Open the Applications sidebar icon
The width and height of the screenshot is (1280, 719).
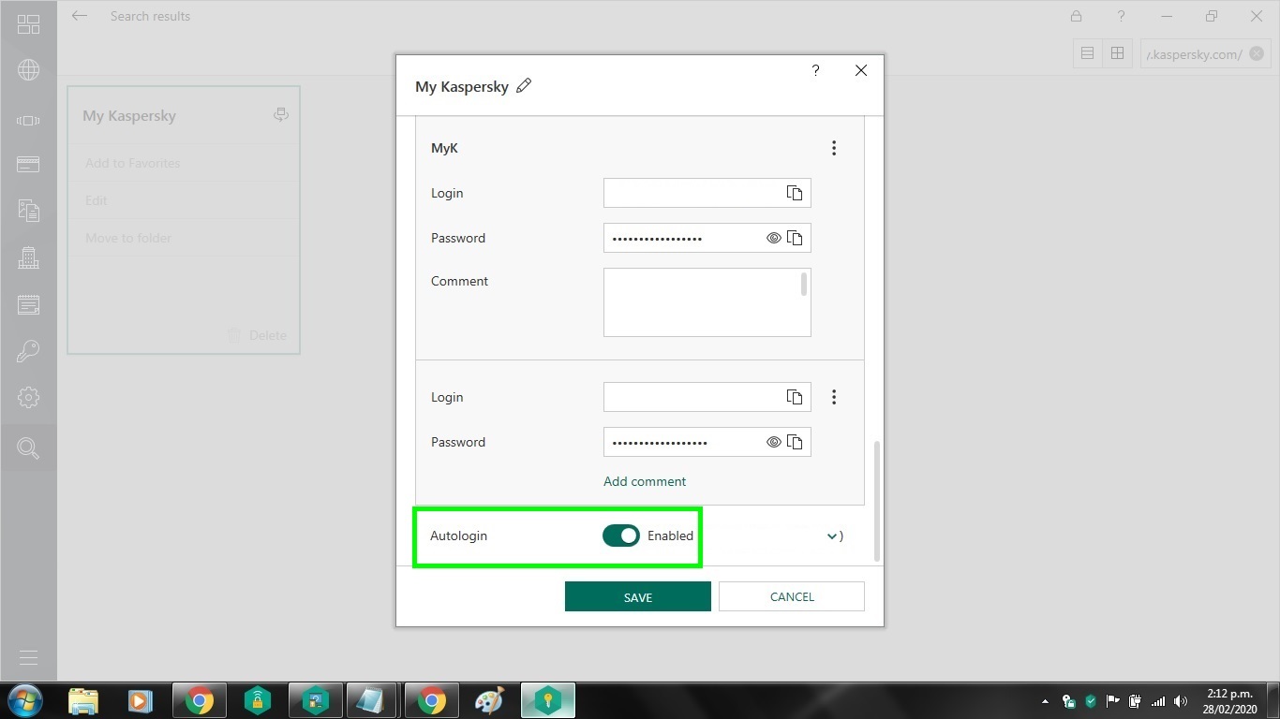pos(28,120)
